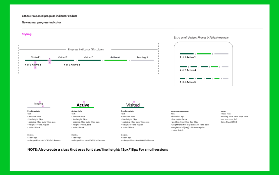This screenshot has height=175, width=279.
Task: Select the Visited 2 step label
Action: tap(63, 57)
